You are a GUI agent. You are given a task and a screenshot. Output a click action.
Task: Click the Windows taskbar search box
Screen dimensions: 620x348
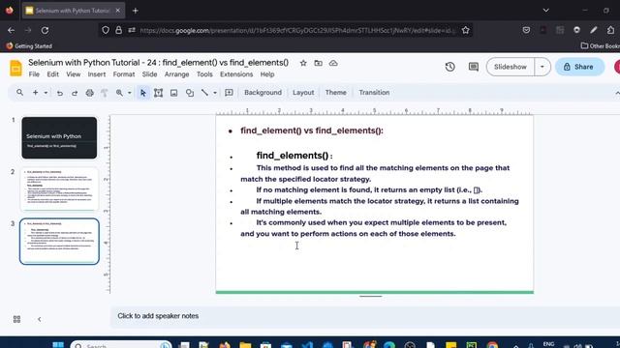click(121, 345)
